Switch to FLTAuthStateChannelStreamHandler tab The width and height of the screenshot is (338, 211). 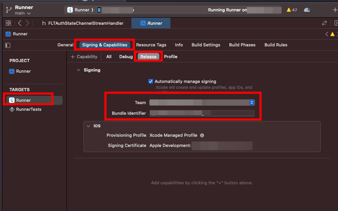click(x=83, y=23)
